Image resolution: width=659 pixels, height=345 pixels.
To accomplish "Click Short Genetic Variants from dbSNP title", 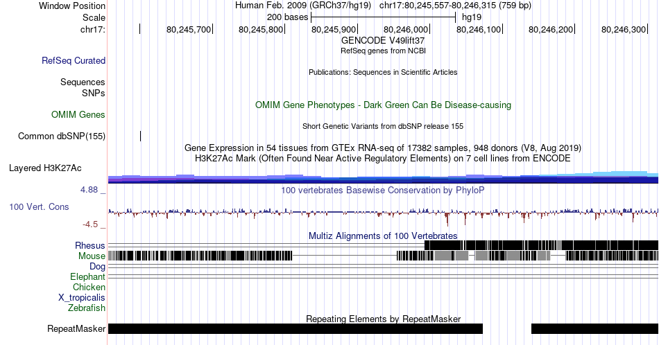I will [383, 126].
